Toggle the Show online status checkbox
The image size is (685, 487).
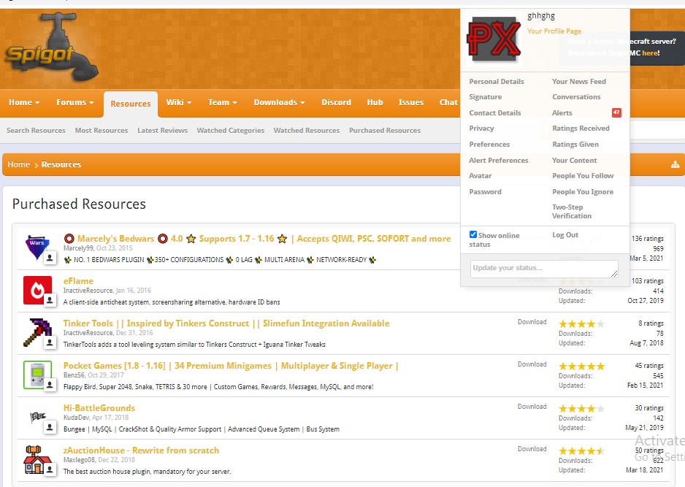[473, 234]
